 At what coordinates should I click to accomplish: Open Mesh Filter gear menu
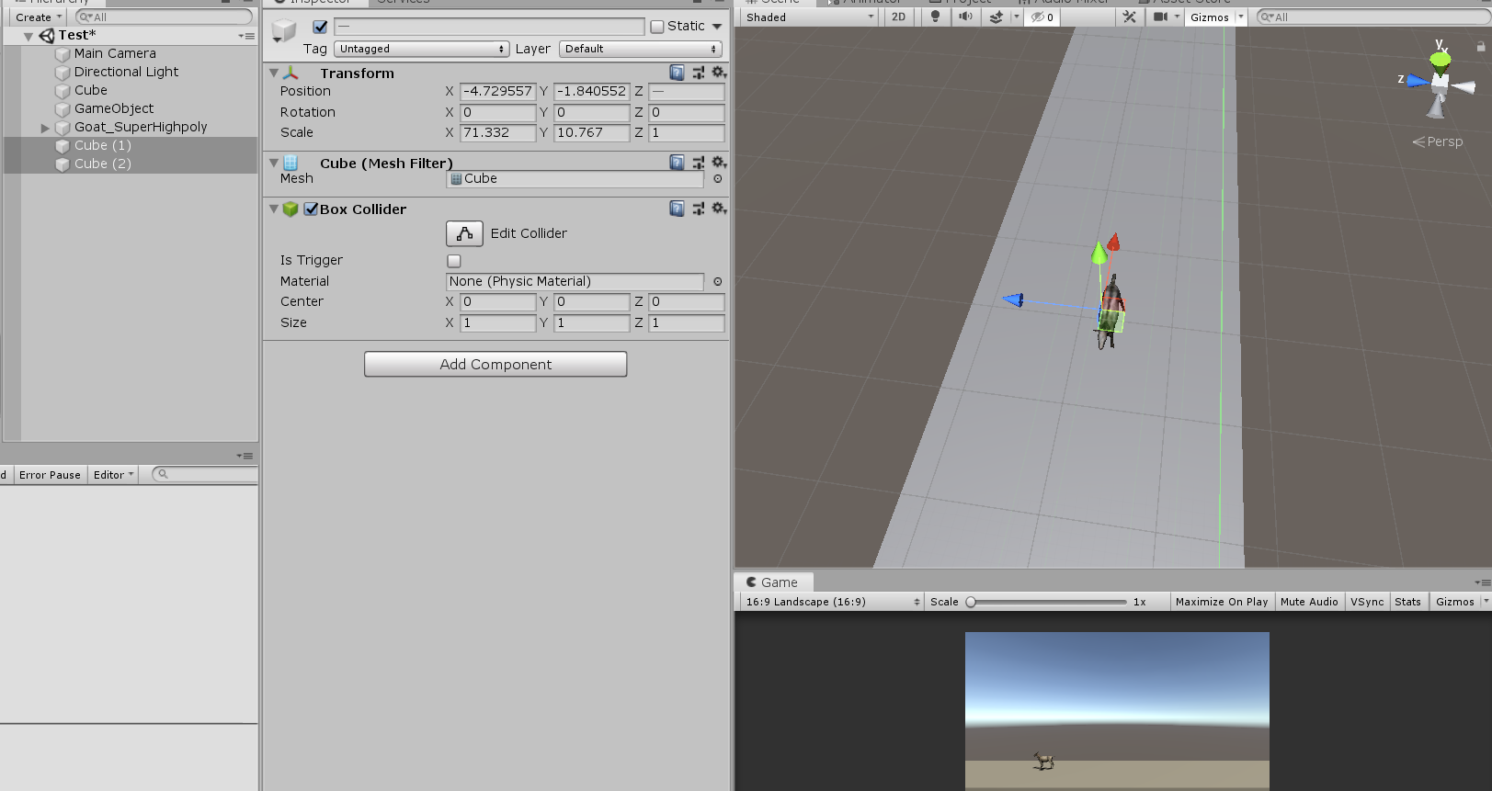[x=719, y=163]
